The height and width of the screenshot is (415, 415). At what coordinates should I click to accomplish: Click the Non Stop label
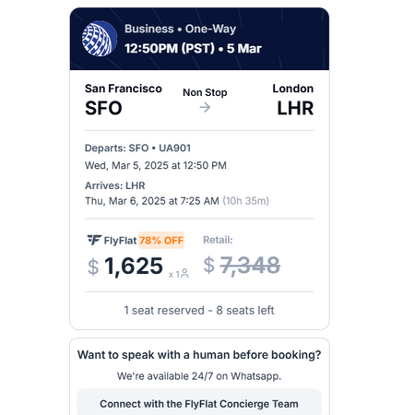[x=205, y=92]
